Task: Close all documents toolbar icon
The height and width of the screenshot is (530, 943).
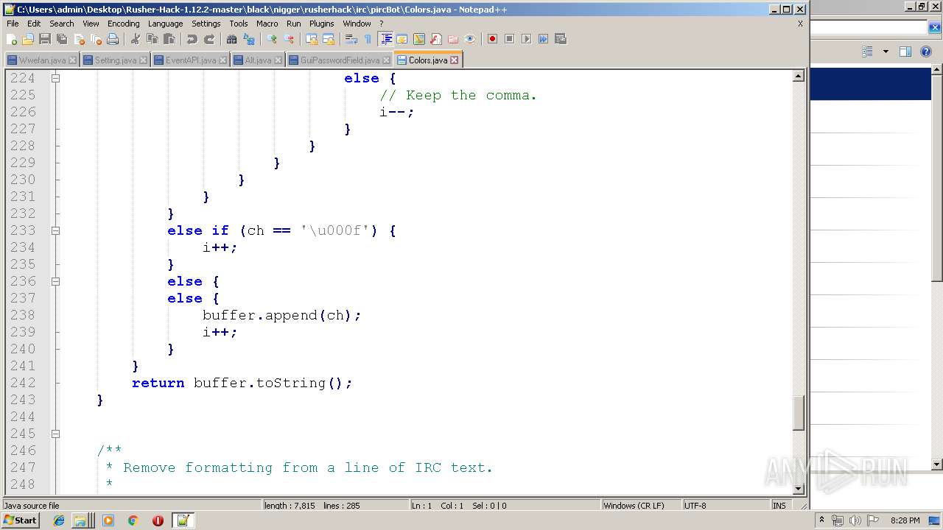Action: (x=96, y=39)
